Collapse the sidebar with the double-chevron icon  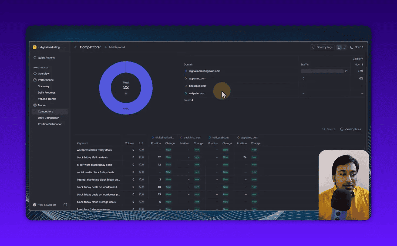coord(75,47)
